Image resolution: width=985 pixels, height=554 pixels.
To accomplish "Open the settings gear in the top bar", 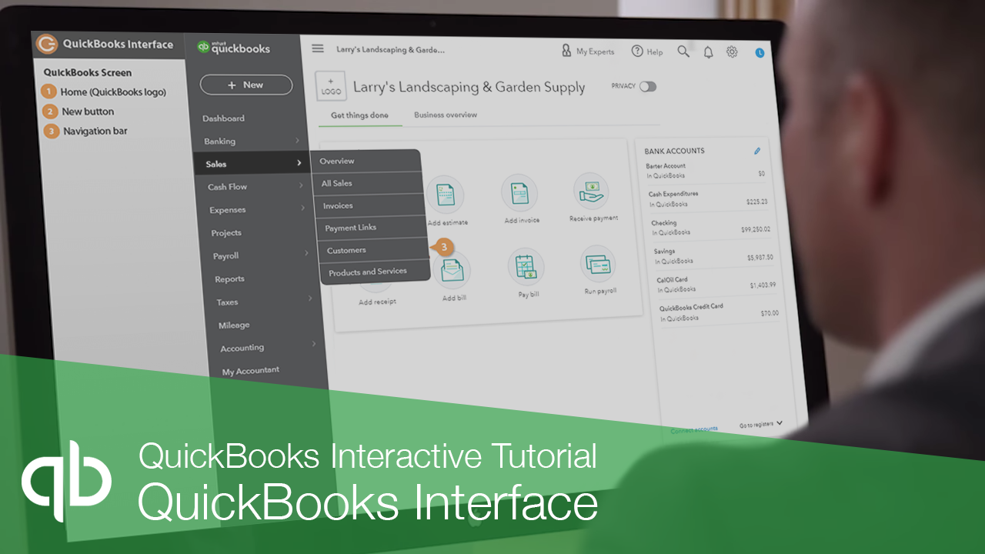I will point(733,51).
